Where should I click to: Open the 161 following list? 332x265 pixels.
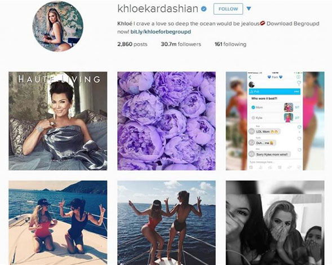[231, 45]
